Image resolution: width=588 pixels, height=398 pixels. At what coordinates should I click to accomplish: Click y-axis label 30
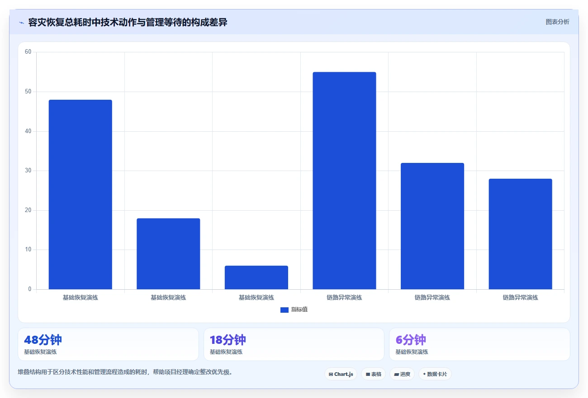pos(28,171)
